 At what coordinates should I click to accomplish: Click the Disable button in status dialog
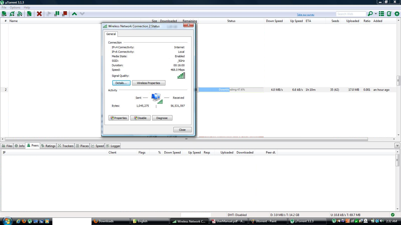click(x=140, y=118)
